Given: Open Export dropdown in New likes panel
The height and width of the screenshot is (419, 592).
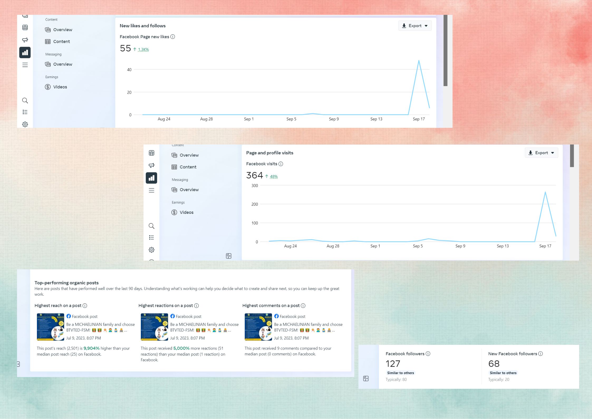Looking at the screenshot, I should point(415,26).
